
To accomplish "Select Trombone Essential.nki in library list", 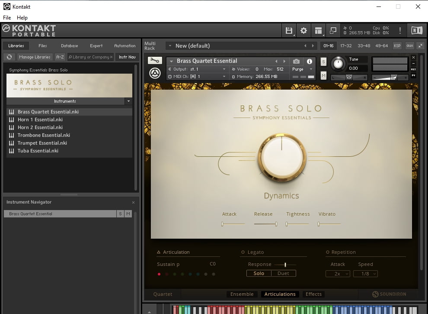I will (69, 135).
